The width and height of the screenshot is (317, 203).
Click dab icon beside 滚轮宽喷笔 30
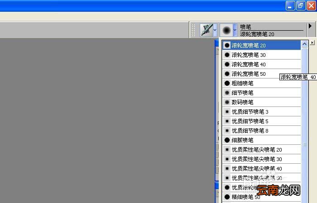click(227, 55)
